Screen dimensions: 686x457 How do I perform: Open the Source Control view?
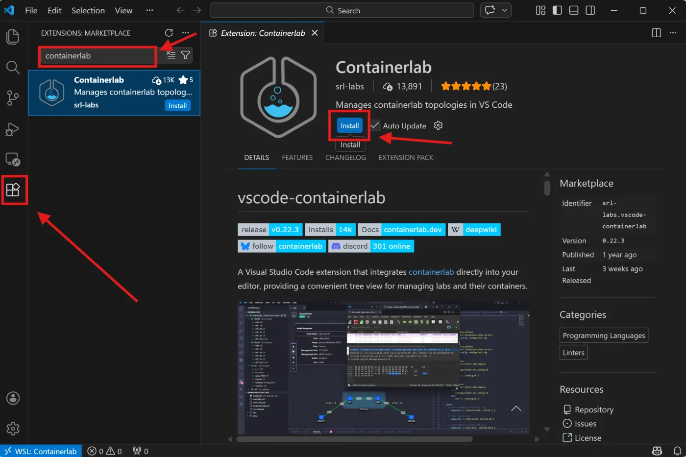point(13,98)
